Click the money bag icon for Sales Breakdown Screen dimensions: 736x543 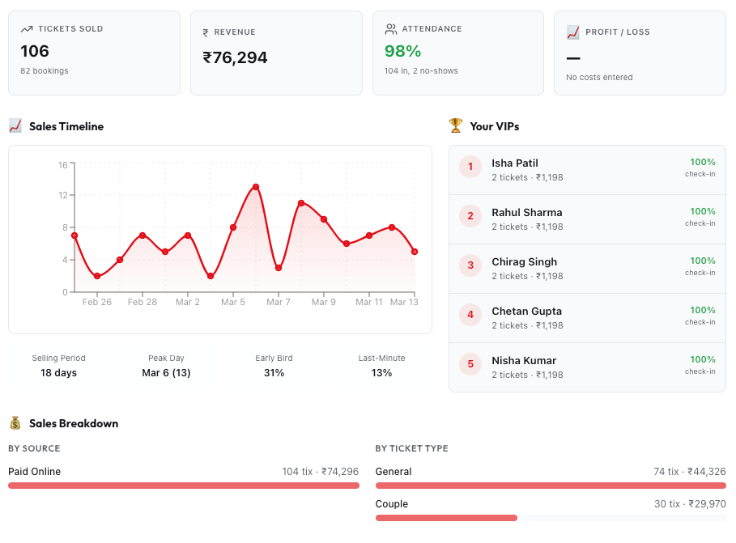pos(15,423)
